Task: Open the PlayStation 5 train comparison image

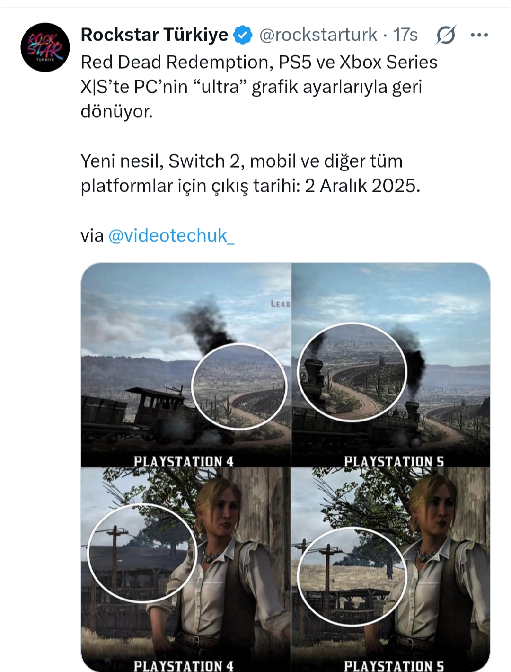Action: pyautogui.click(x=391, y=365)
